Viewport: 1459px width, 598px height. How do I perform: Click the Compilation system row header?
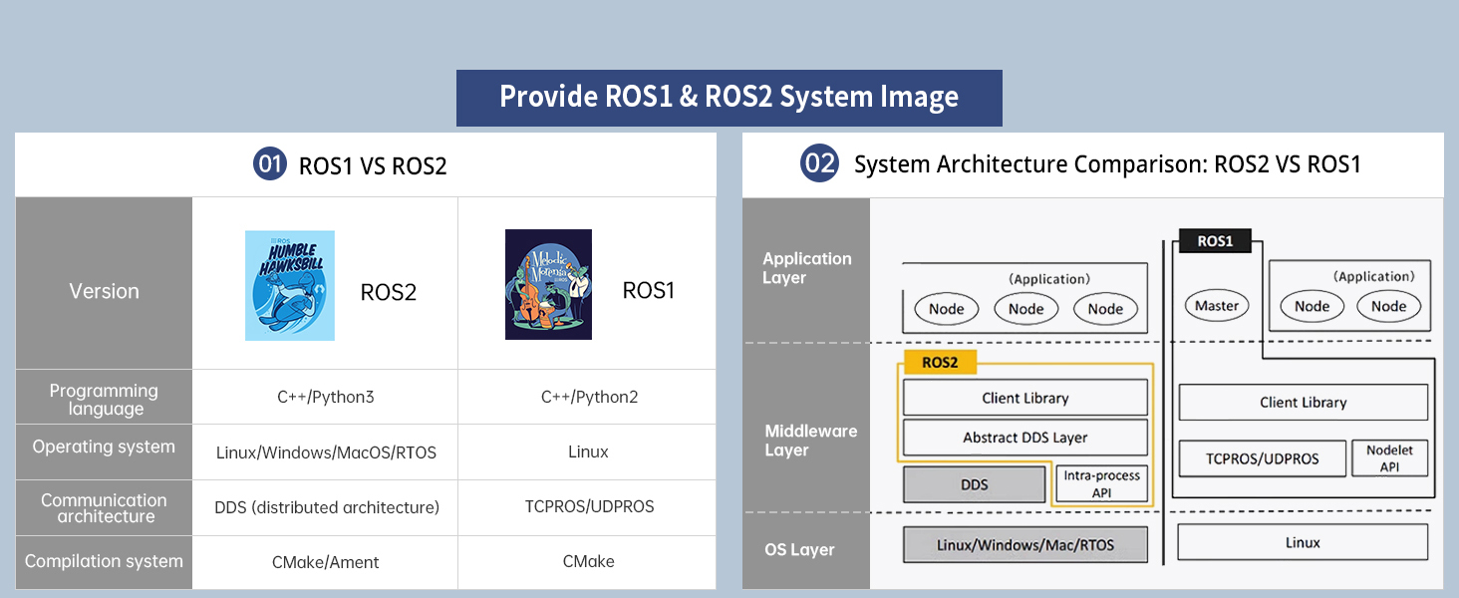pos(104,562)
